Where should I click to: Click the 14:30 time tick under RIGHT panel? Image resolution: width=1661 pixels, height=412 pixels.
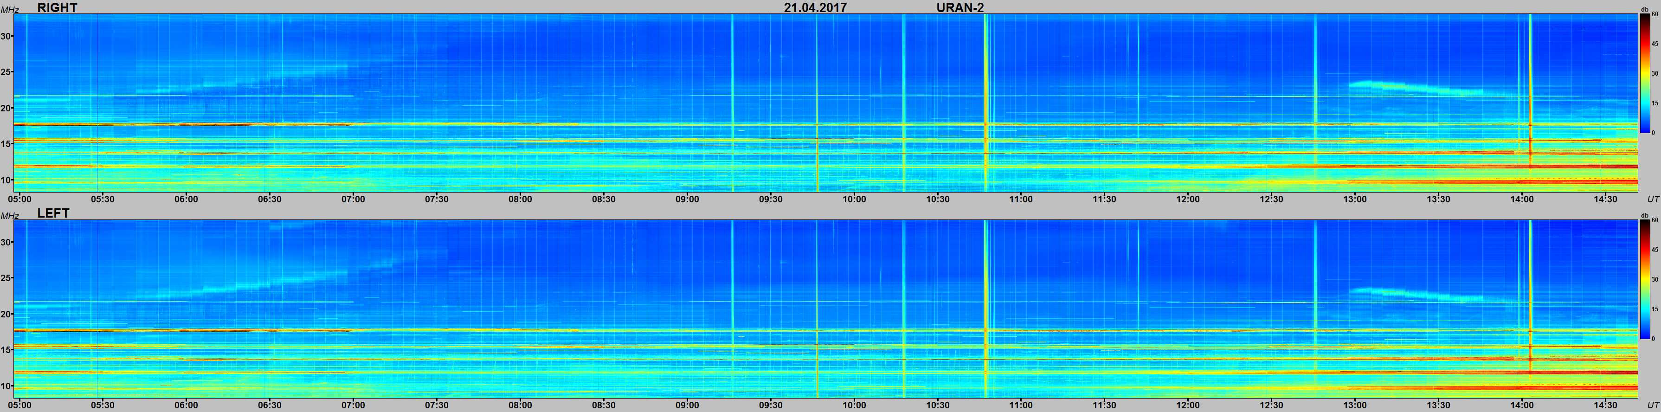point(1605,199)
